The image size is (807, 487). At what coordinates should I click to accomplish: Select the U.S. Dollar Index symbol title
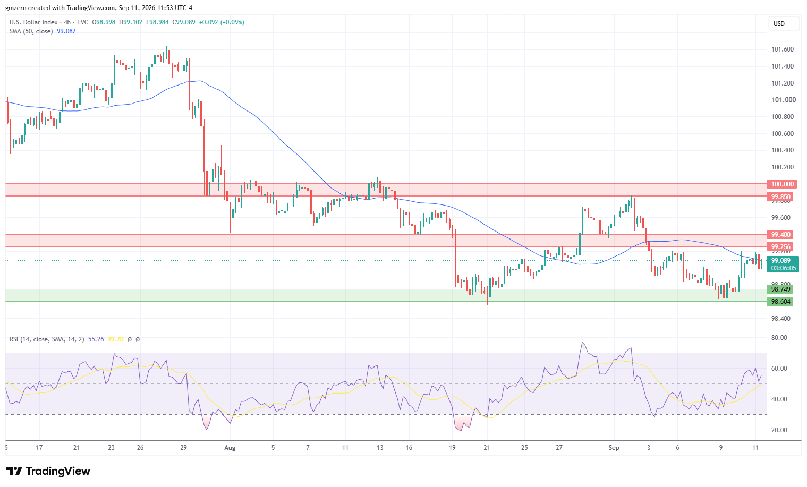click(x=33, y=22)
